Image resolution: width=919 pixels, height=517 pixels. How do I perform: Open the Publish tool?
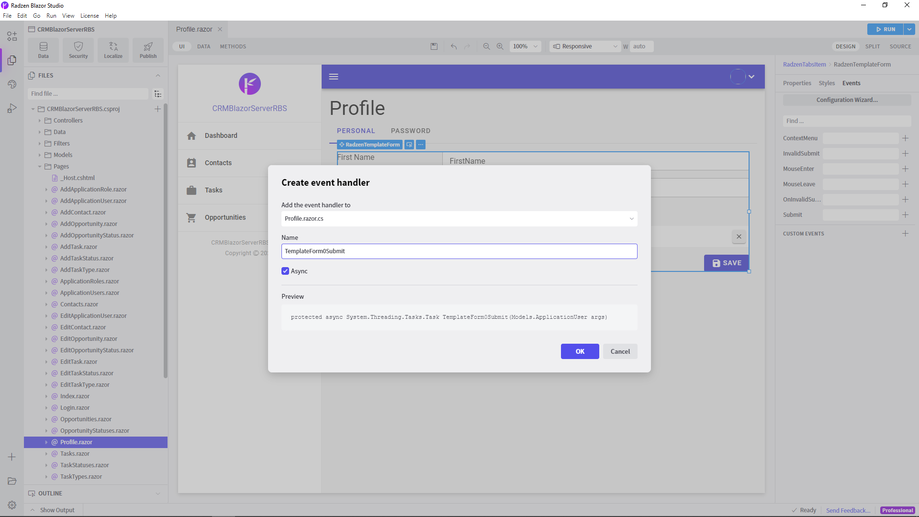(x=148, y=50)
